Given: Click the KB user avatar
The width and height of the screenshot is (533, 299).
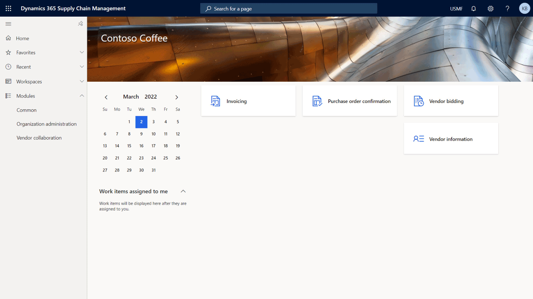Looking at the screenshot, I should point(524,8).
